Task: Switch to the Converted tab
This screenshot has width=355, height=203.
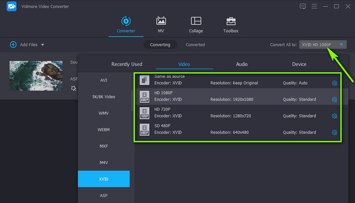Action: pyautogui.click(x=195, y=45)
